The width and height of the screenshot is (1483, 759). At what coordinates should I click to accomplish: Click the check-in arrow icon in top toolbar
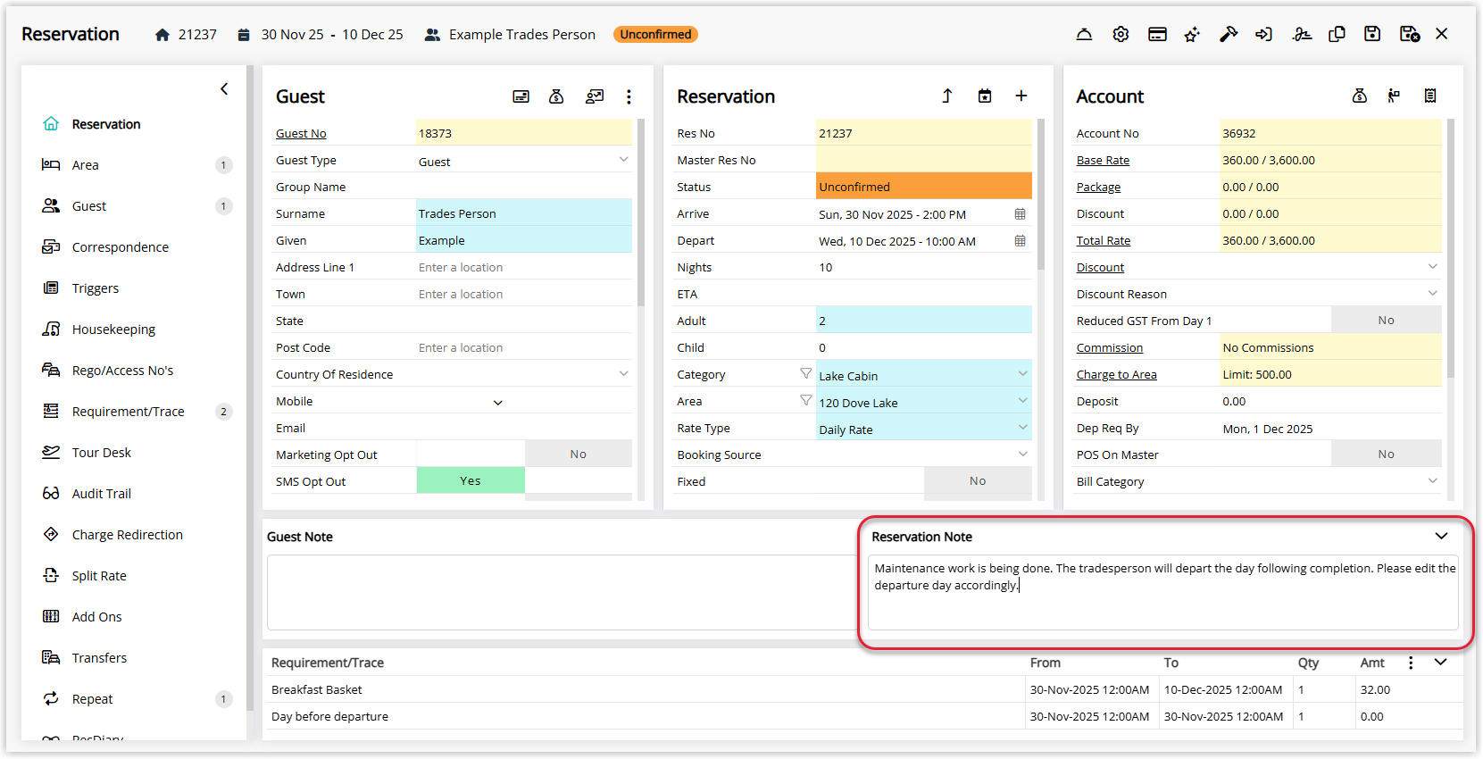(x=1264, y=34)
